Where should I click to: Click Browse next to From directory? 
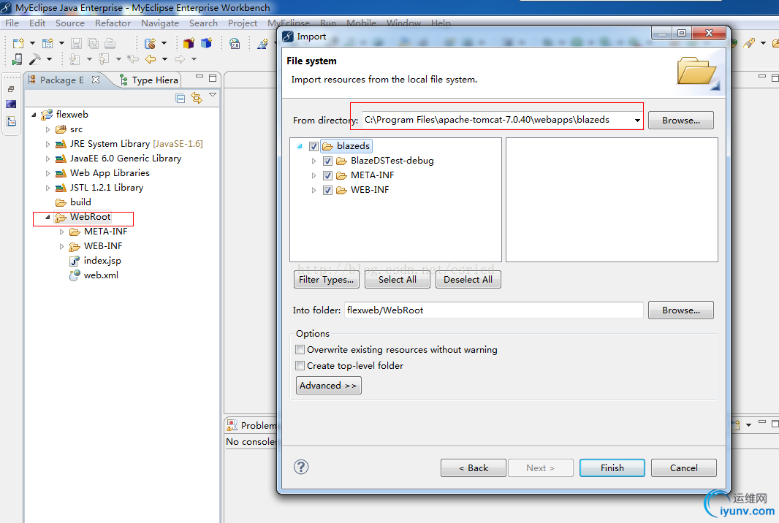pyautogui.click(x=680, y=121)
